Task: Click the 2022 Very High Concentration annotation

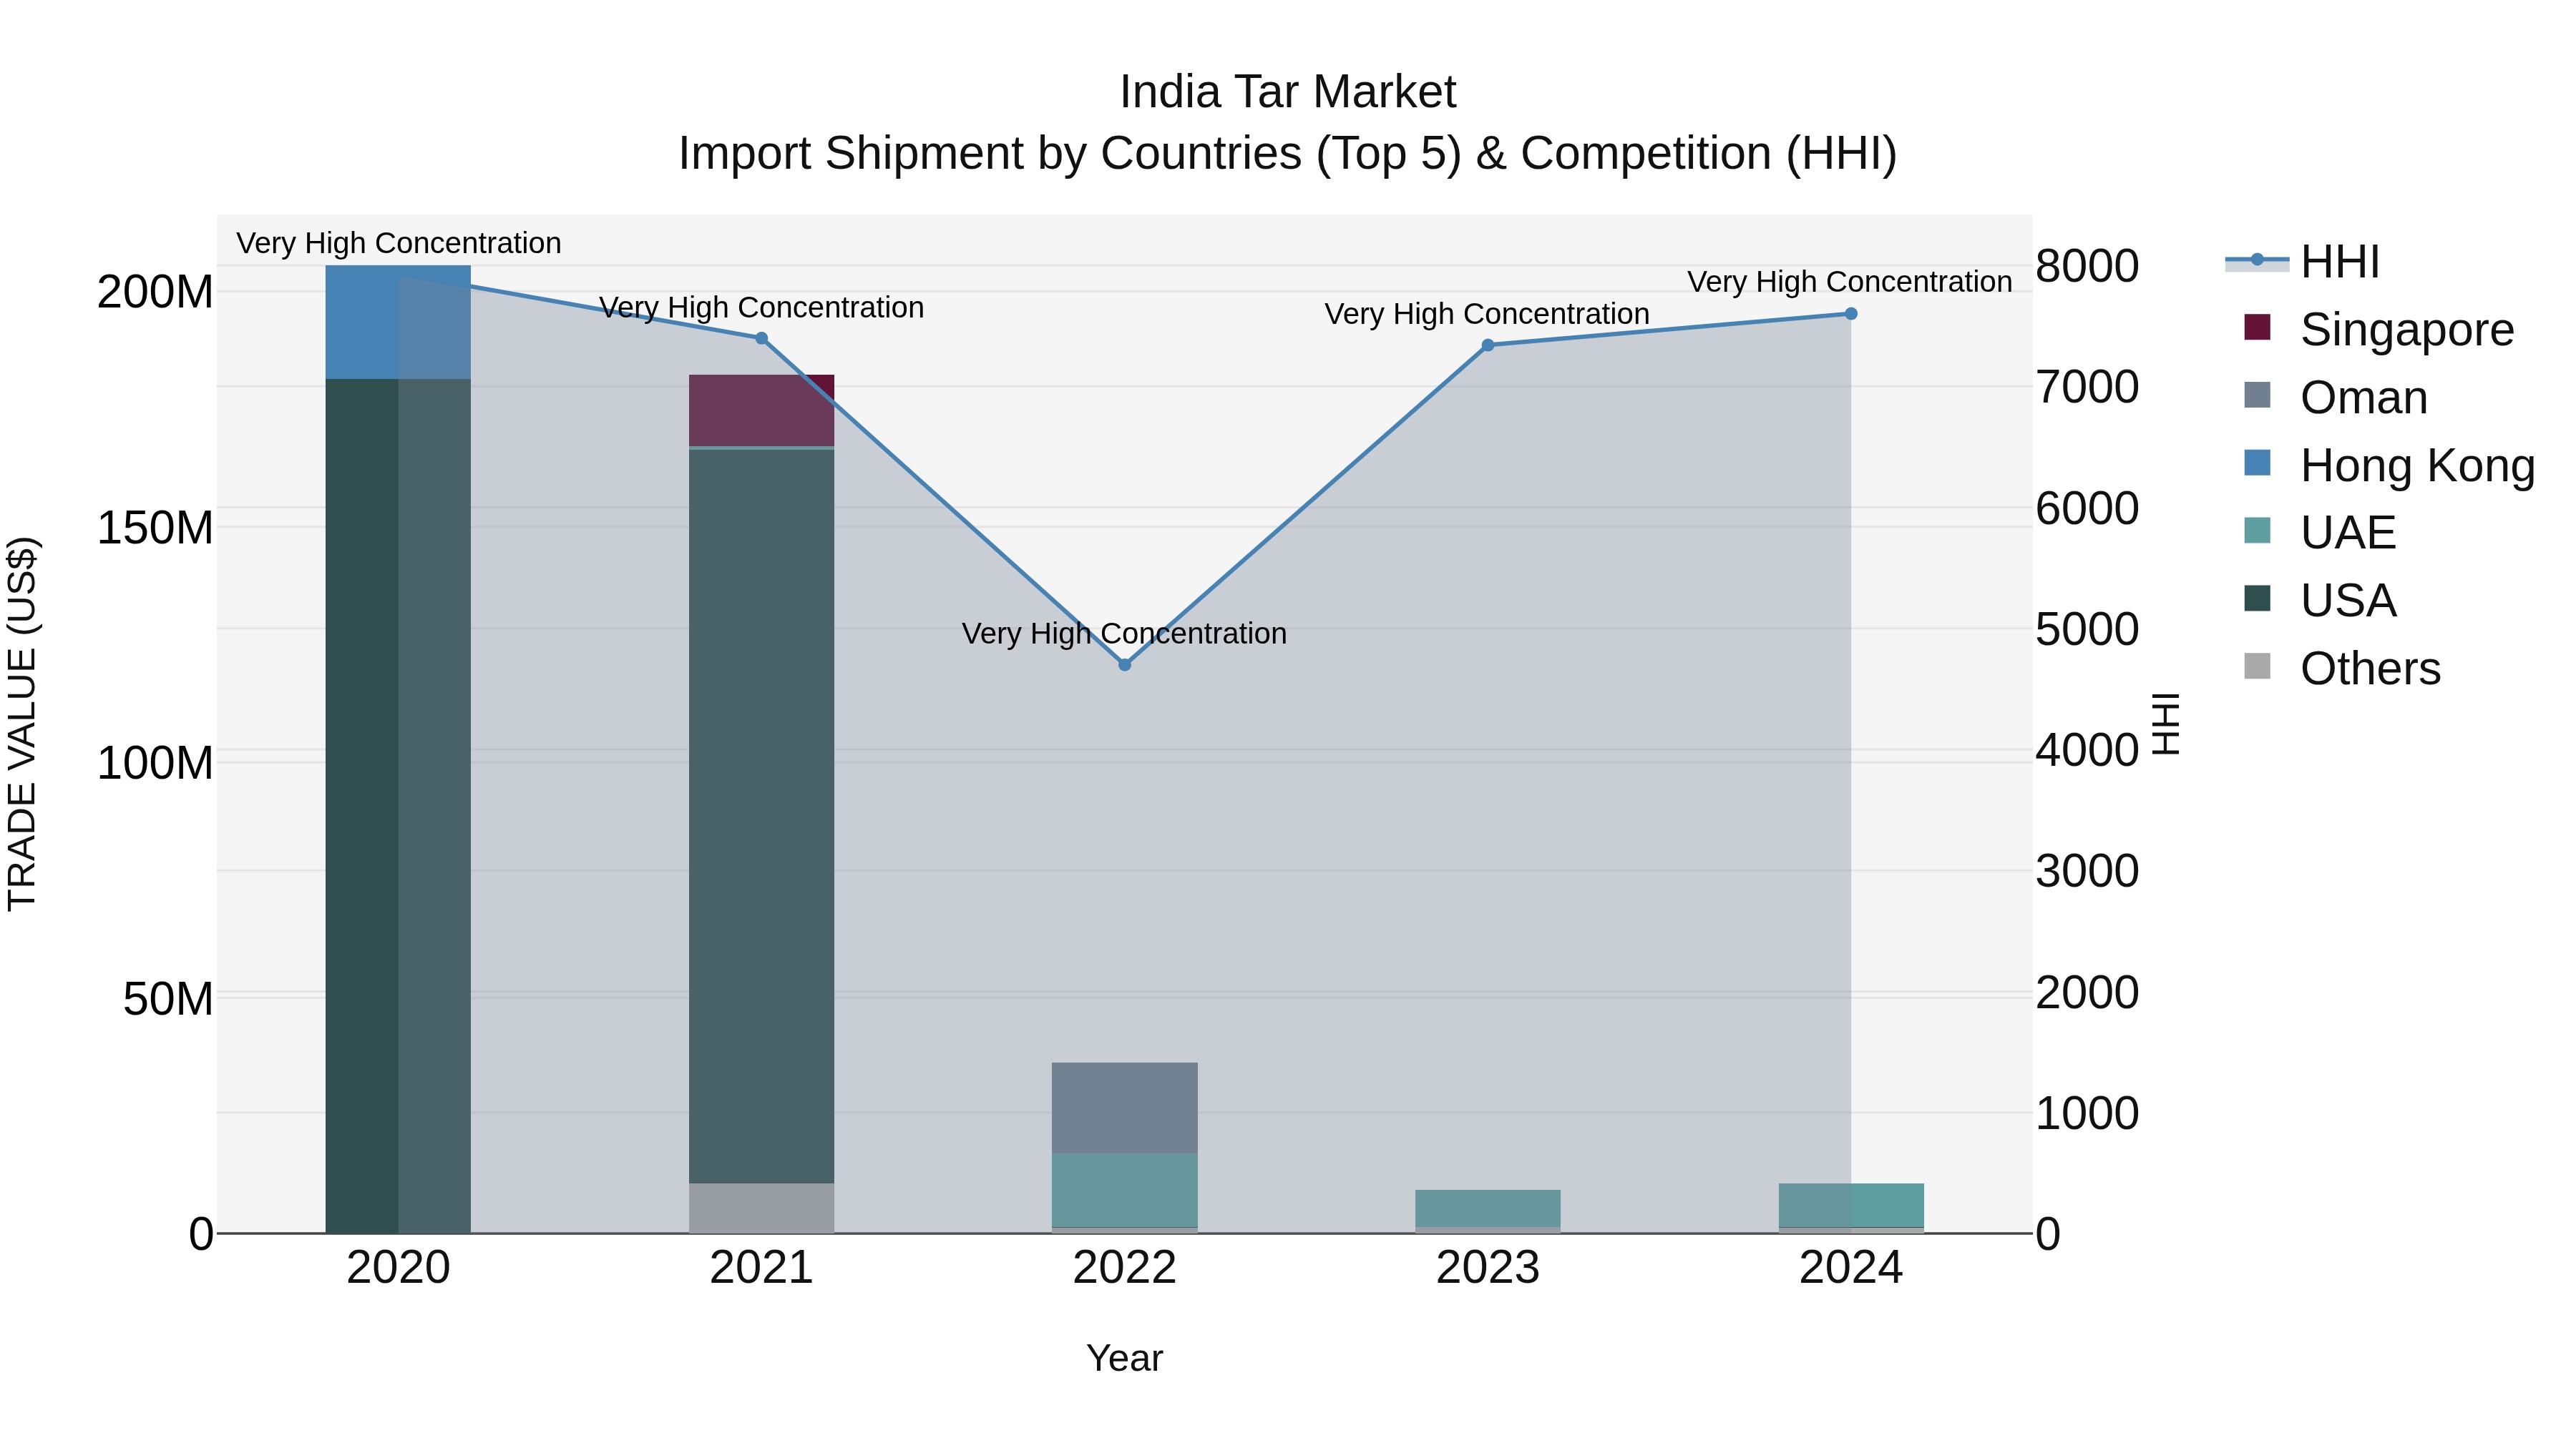Action: click(1124, 634)
